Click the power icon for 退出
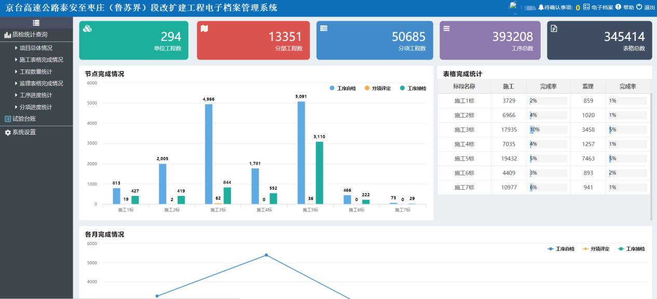This screenshot has height=299, width=657. click(639, 7)
